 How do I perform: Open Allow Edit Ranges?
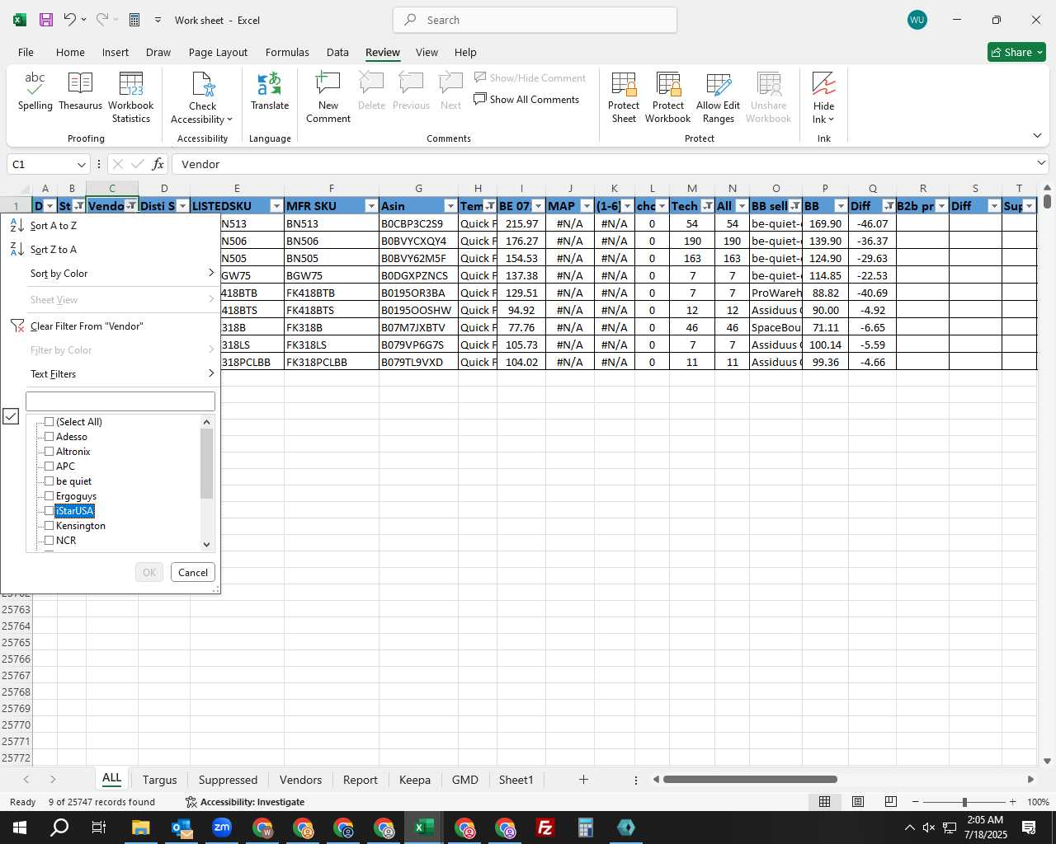718,97
